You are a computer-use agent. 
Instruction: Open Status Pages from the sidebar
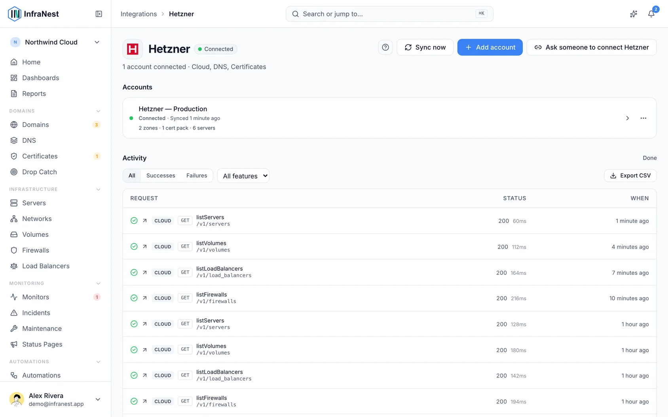[55, 344]
